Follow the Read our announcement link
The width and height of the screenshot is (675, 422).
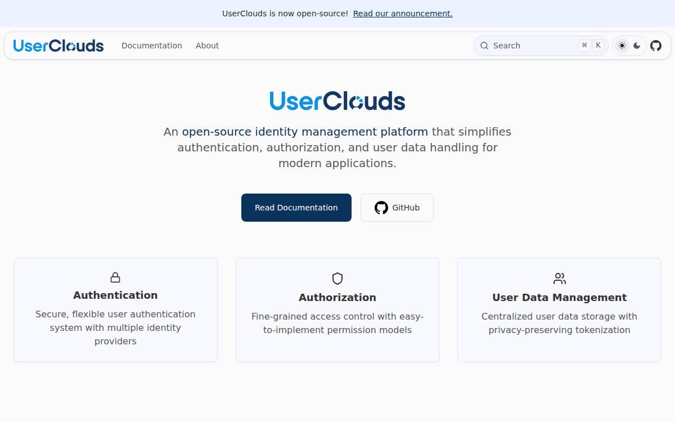coord(403,14)
